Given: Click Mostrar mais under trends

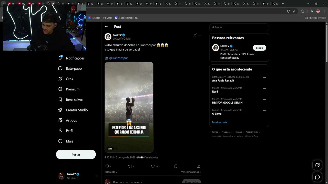Looking at the screenshot, I should click(x=220, y=122).
